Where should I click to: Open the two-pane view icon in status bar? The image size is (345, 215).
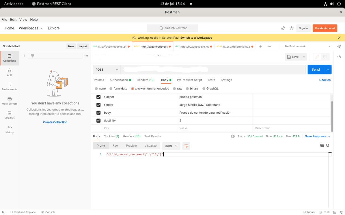coord(335,212)
